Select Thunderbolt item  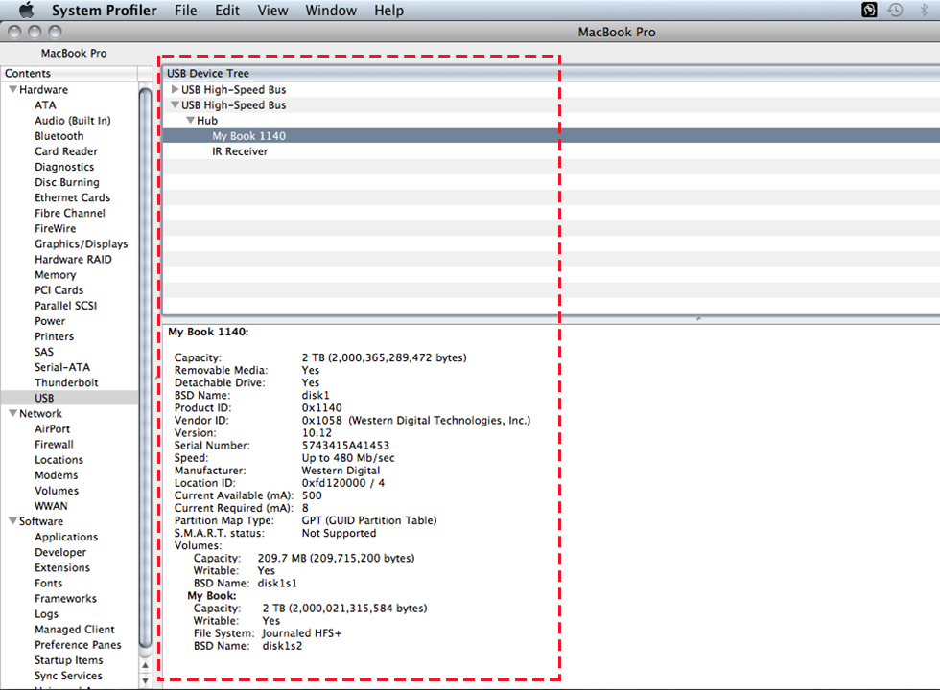[66, 382]
